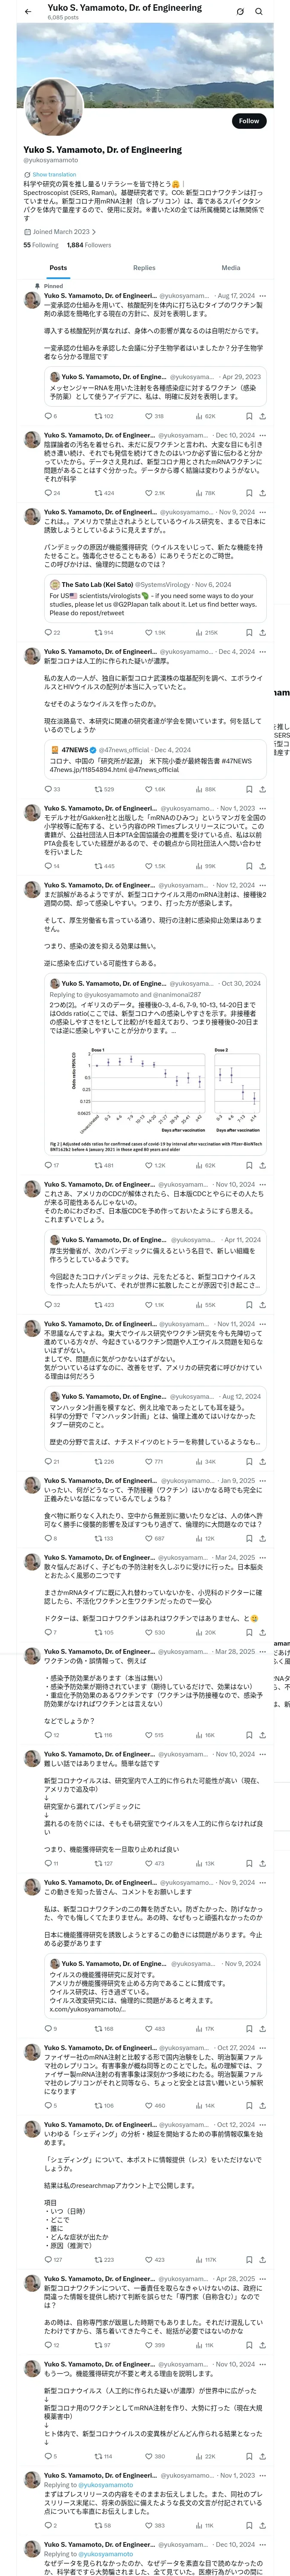Viewport: 290px width, 2576px height.
Task: Bookmark the pinned Aug 17, 2024 post
Action: click(248, 416)
